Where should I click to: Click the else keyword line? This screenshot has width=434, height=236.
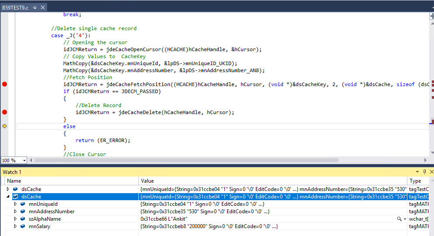click(69, 126)
